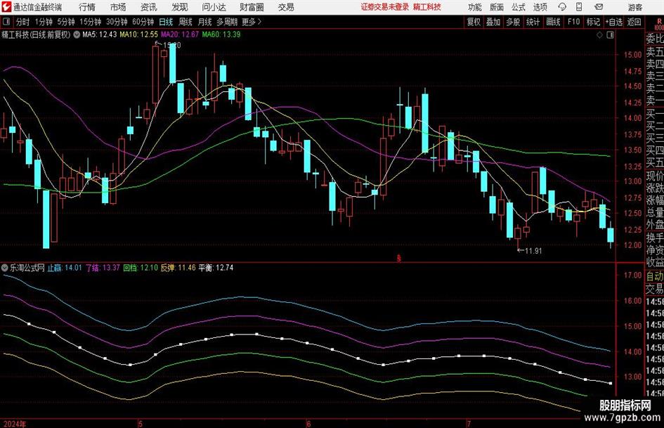
Task: Click the 复权 toolbar button
Action: click(x=474, y=22)
